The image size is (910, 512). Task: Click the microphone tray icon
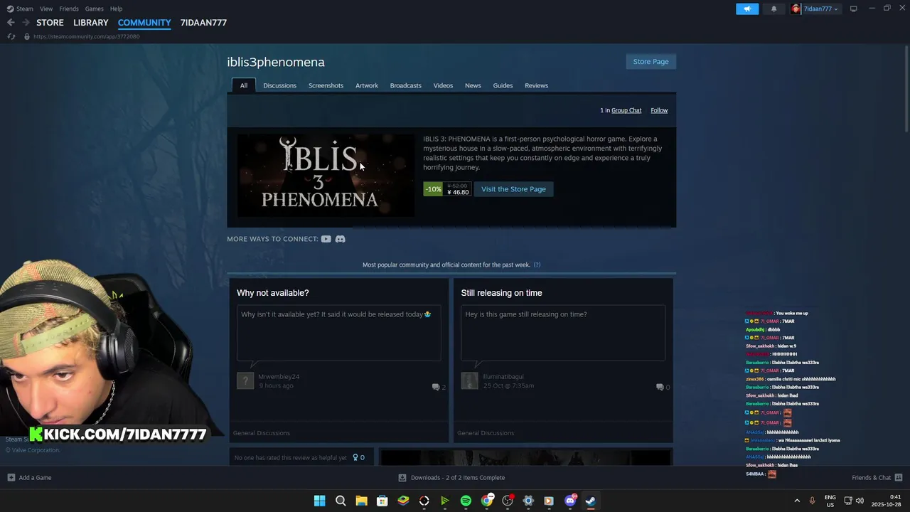[x=812, y=501]
